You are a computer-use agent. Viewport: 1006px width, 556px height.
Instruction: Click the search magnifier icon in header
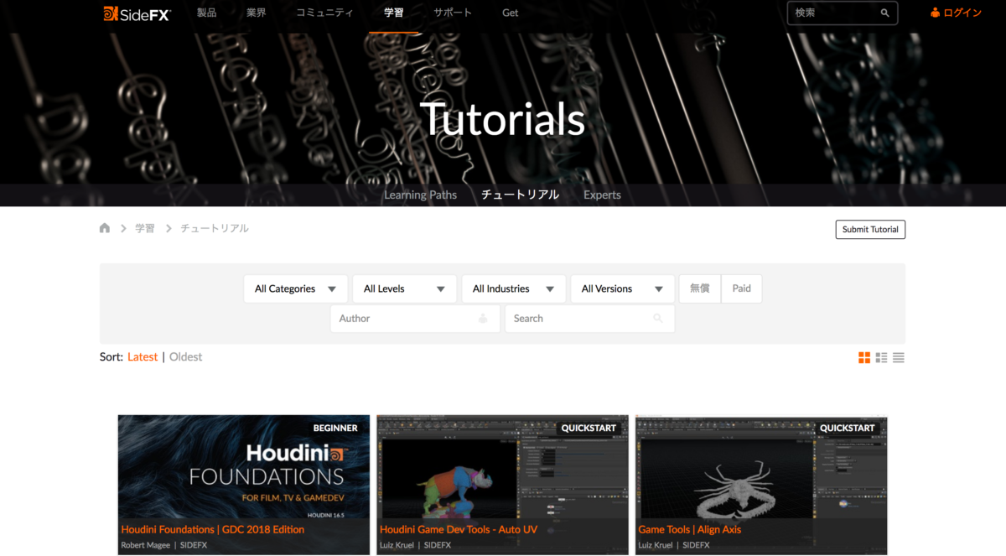(885, 13)
